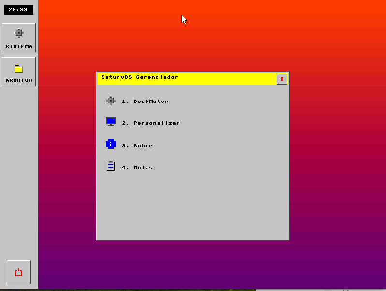
Task: Choose the "3. Sobre" text entry
Action: [137, 146]
